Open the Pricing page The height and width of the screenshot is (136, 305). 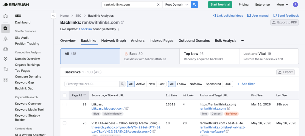[244, 4]
